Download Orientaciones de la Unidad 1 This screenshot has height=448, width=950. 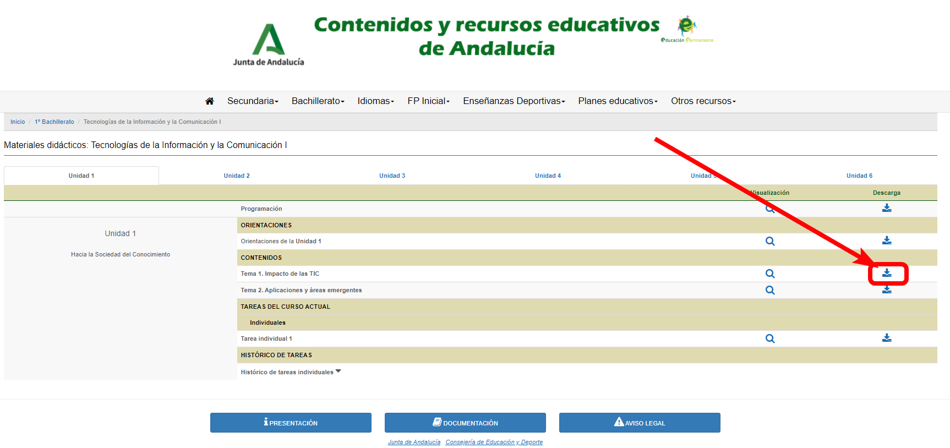pos(887,241)
